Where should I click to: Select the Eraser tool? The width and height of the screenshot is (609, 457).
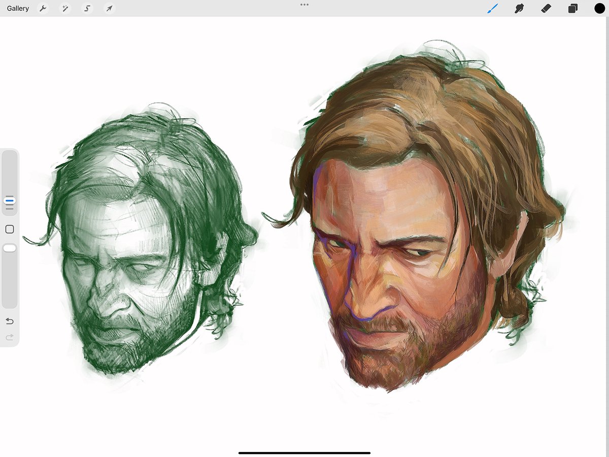546,8
